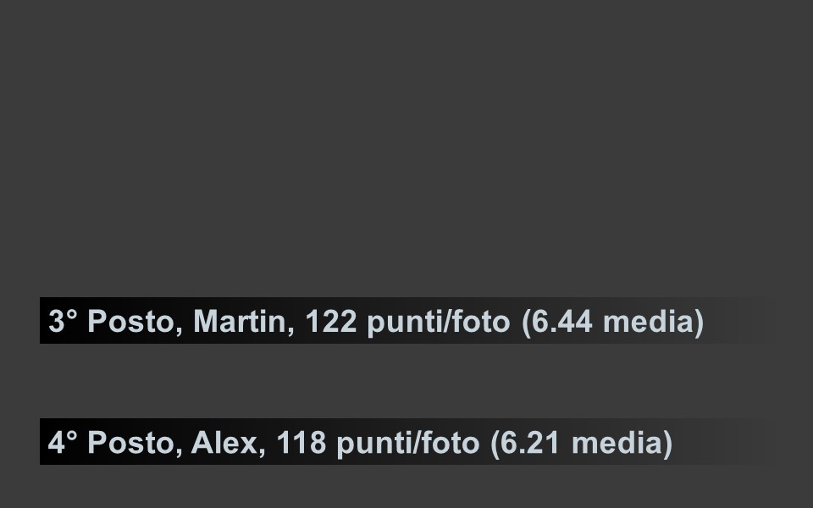Click the gap between the two ranking banners
The width and height of the screenshot is (813, 508).
tap(405, 381)
